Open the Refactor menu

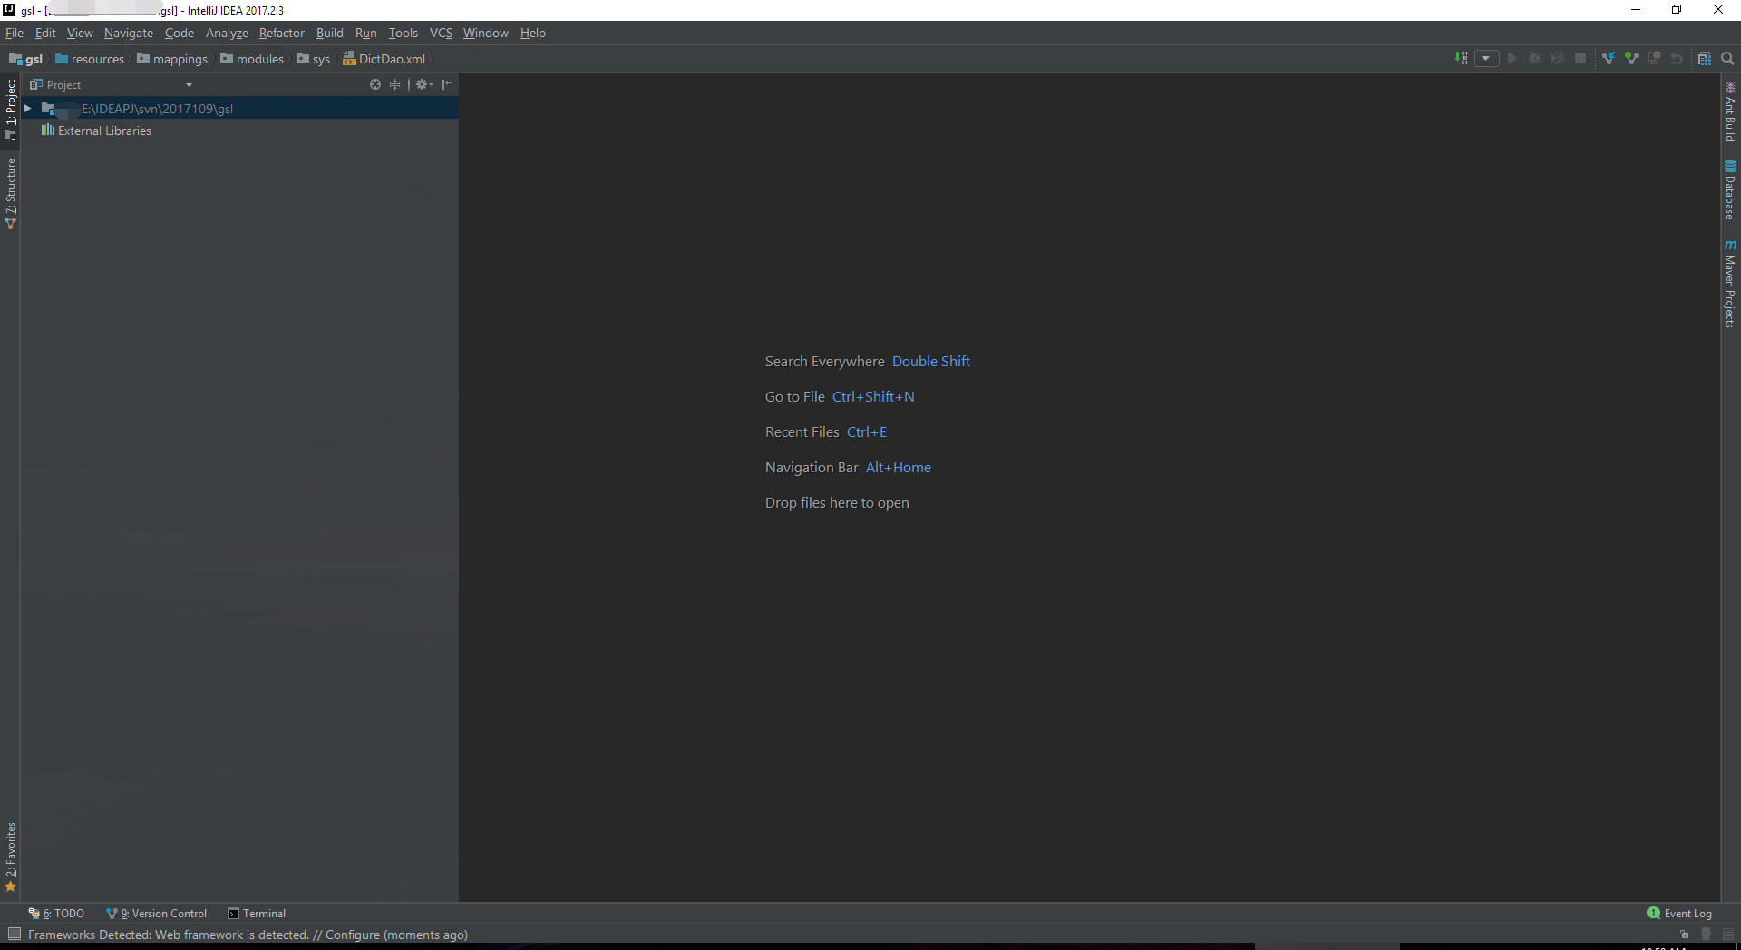(x=282, y=33)
